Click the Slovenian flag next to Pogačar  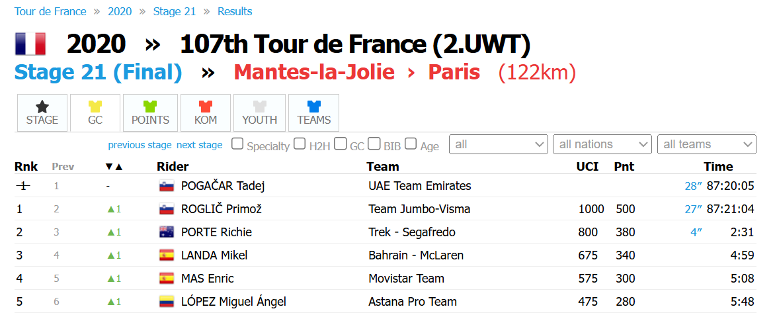click(x=165, y=187)
